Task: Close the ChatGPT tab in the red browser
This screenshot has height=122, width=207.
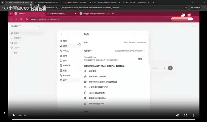Action: pyautogui.click(x=43, y=14)
